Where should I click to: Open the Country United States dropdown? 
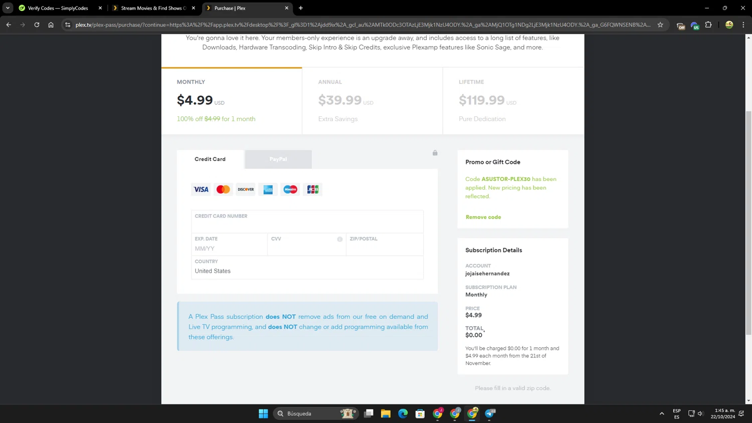coord(307,267)
